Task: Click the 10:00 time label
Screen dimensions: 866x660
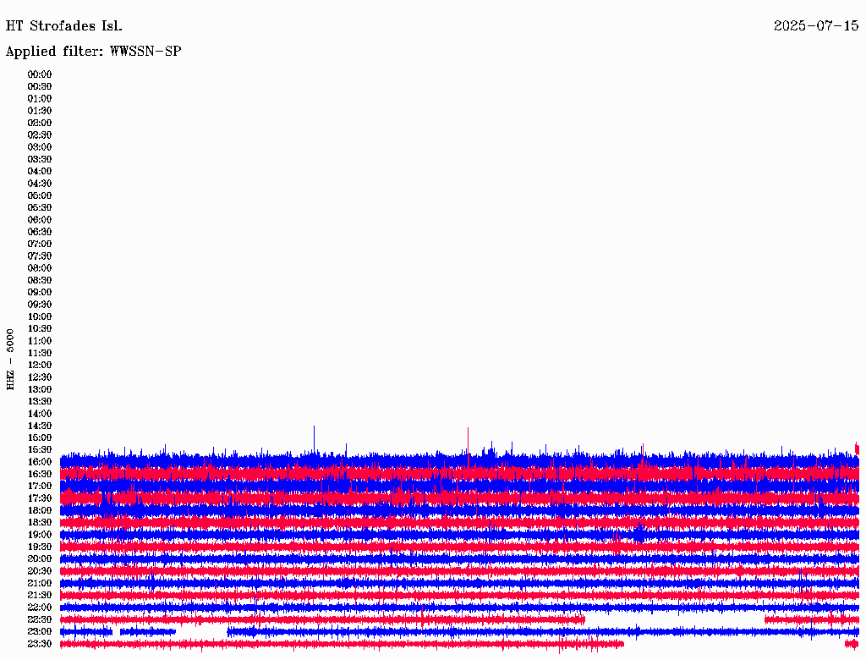Action: pos(40,316)
